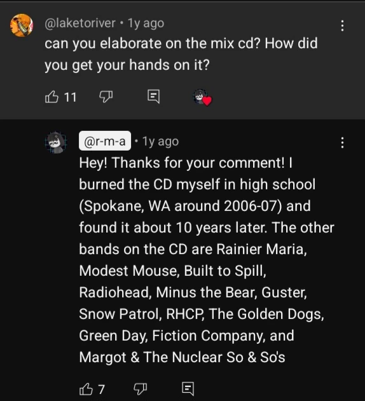Select the '1y ago' timestamp on the reply
The width and height of the screenshot is (365, 401).
coord(160,142)
